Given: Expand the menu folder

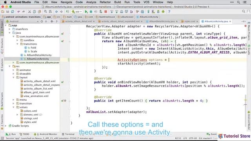Looking at the screenshot, I should click(x=13, y=100).
